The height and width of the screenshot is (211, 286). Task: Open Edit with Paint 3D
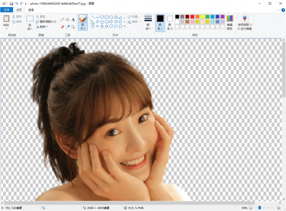point(244,22)
